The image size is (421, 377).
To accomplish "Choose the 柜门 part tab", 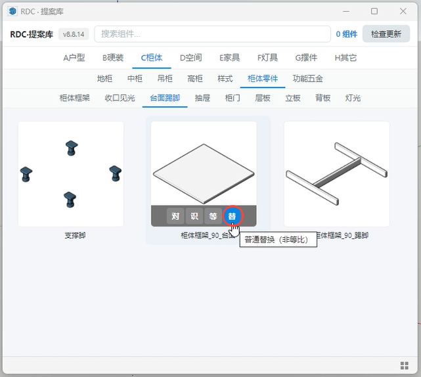I will click(x=233, y=98).
